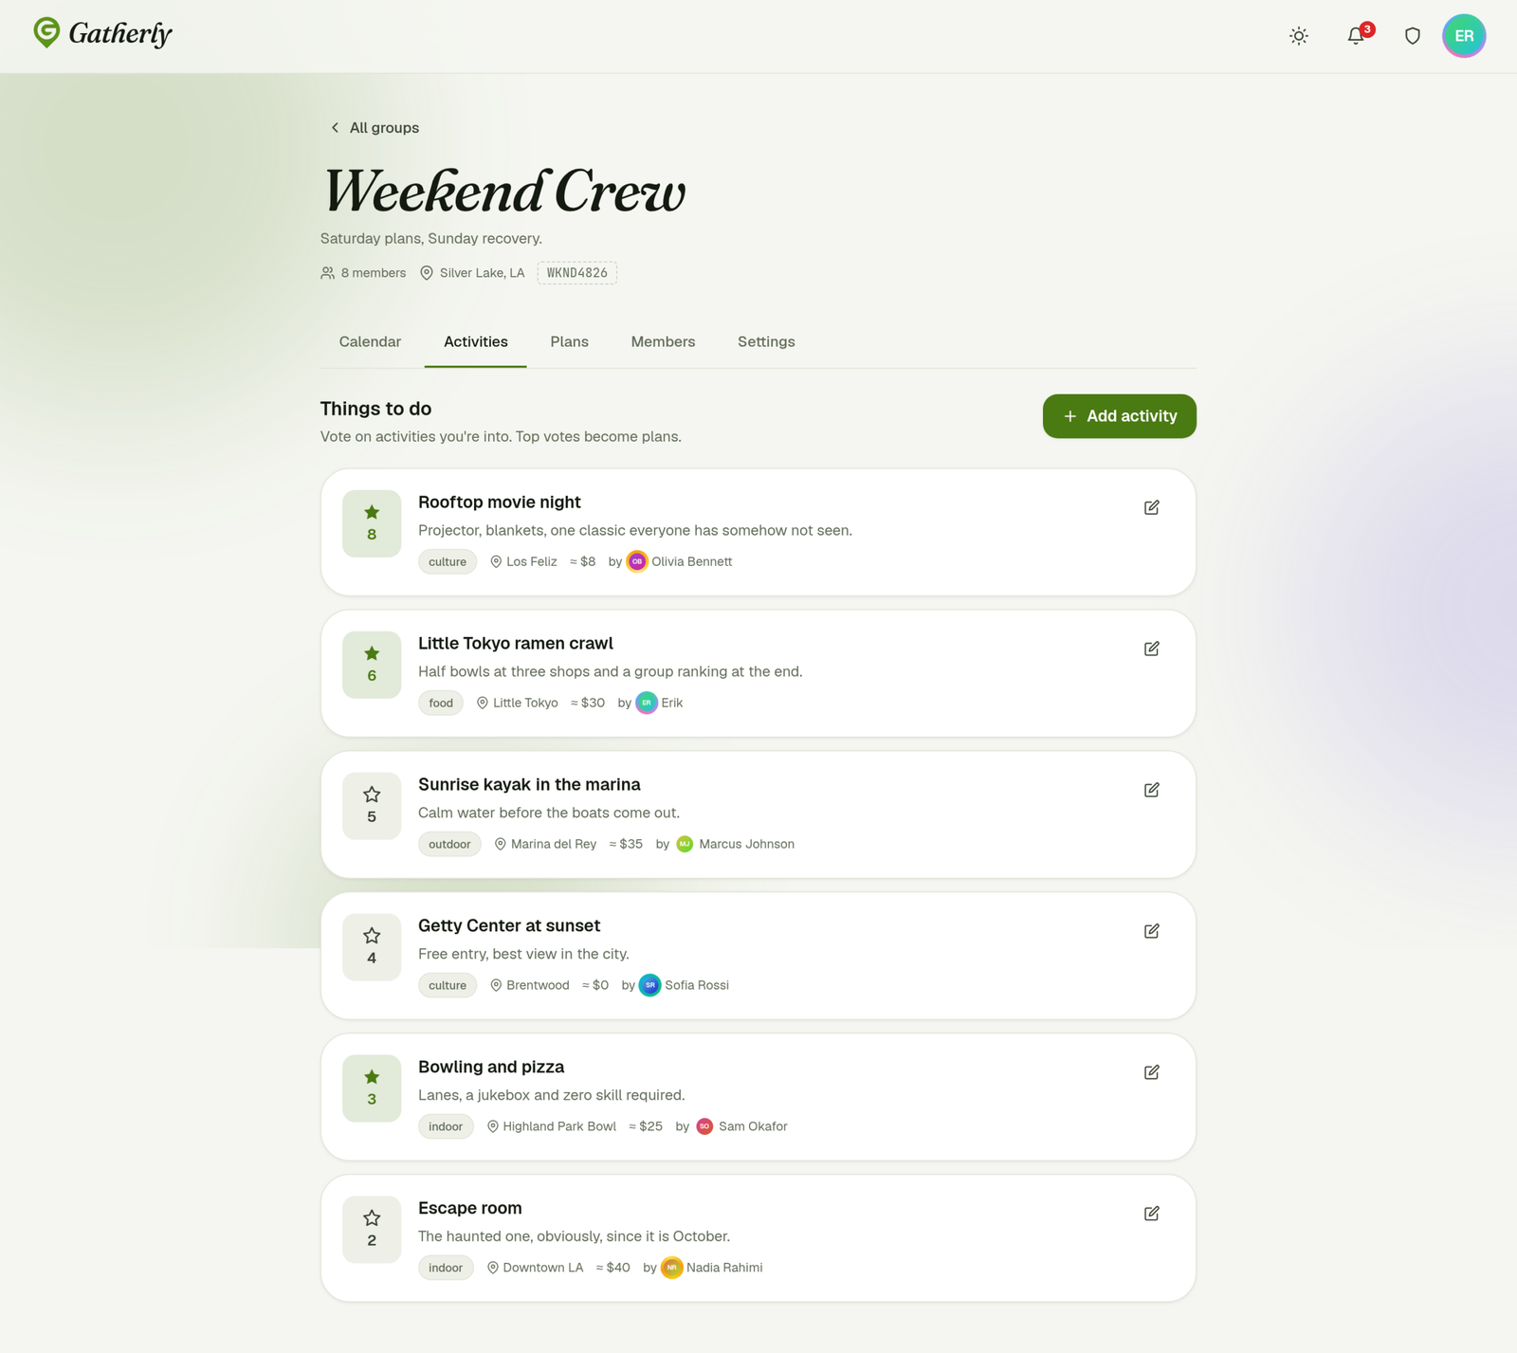Viewport: 1517px width, 1353px height.
Task: Open the Gatherly home logo
Action: (x=102, y=34)
